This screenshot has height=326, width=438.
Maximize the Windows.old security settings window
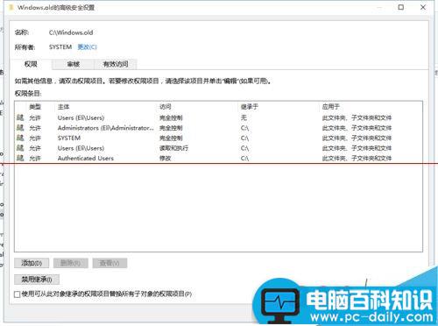pos(401,7)
